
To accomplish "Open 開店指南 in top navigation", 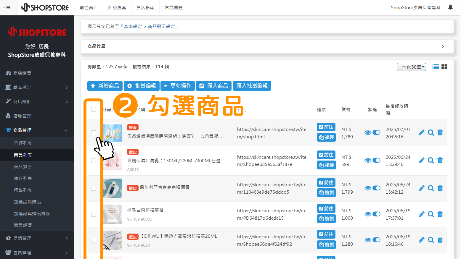I will [x=145, y=8].
